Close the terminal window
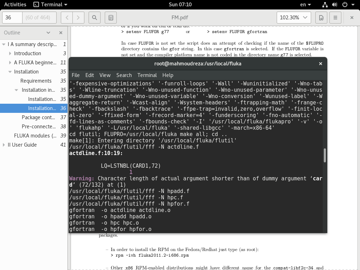Screen dimensions: 360x270 [321, 64]
